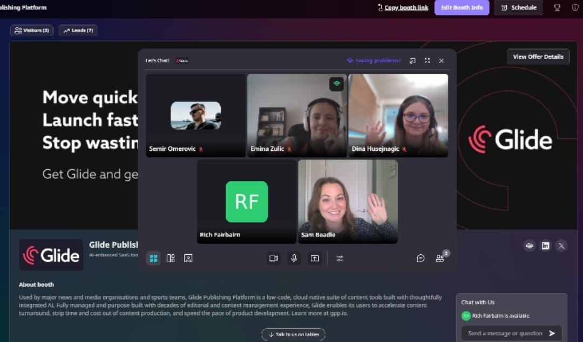Viewport: 583px width, 342px height.
Task: Select Dina Husejnagic's video tile
Action: [398, 115]
